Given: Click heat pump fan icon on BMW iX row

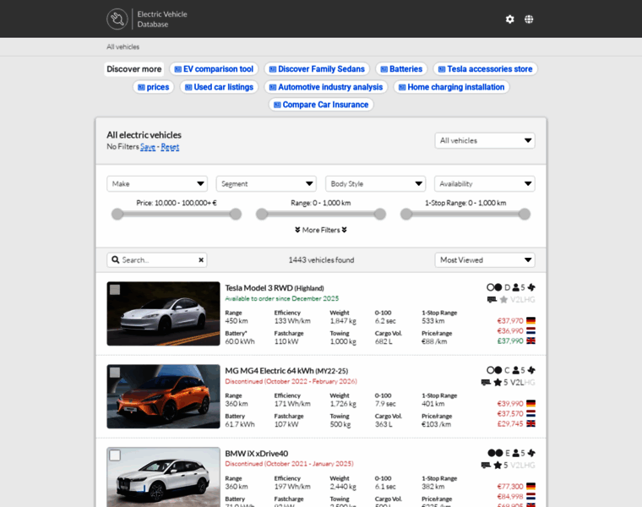Looking at the screenshot, I should pyautogui.click(x=531, y=453).
